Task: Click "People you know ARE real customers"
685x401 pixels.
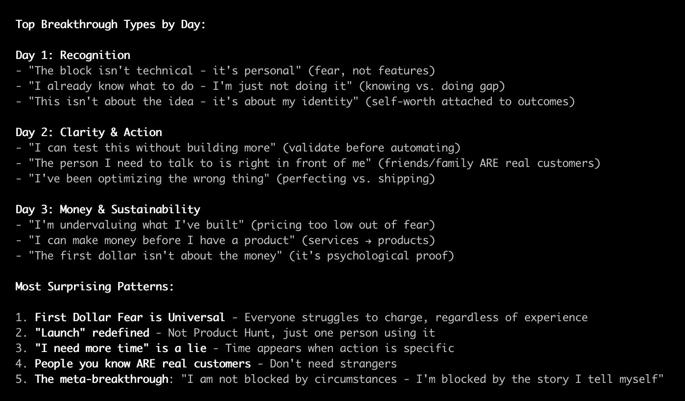Action: 143,364
